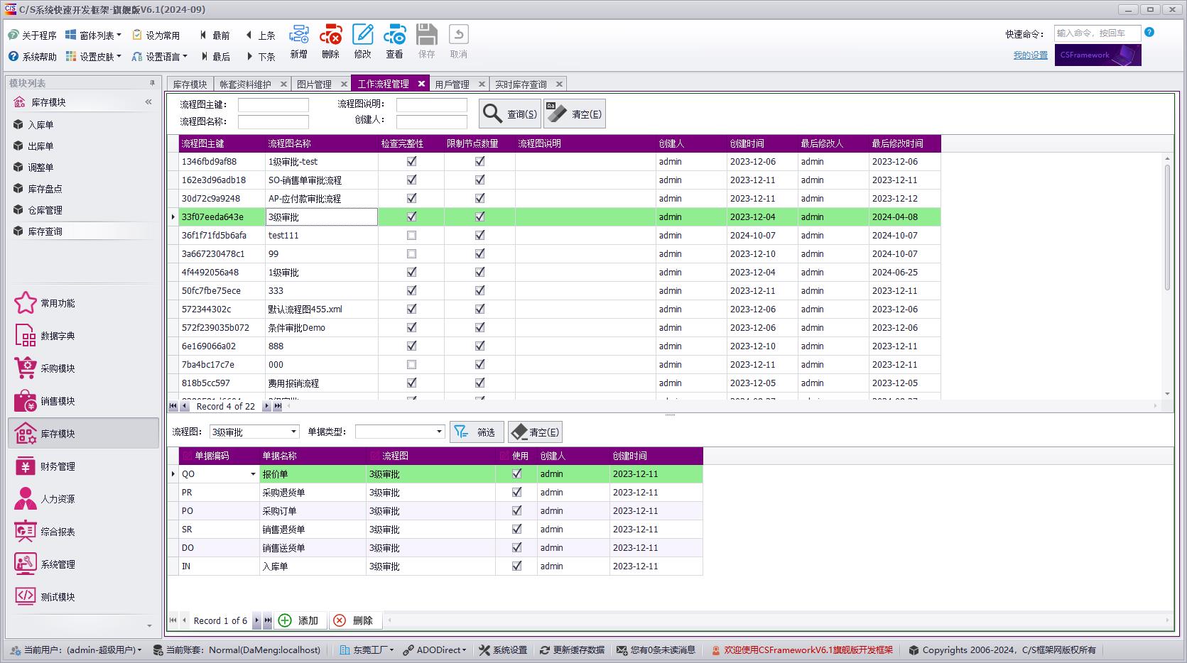Check 检查完整性 box for the test111 row
This screenshot has height=663, width=1187.
tap(411, 235)
